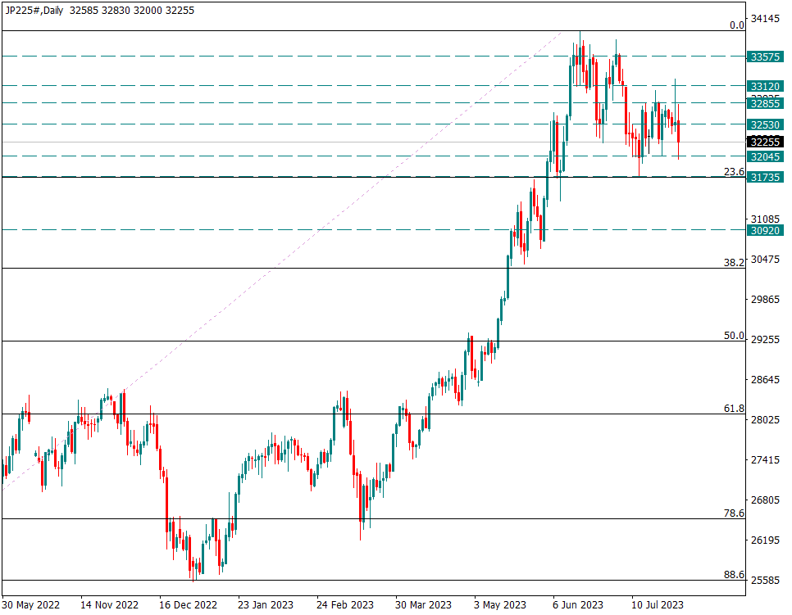The width and height of the screenshot is (792, 615).
Task: Click the OHLC values 32585 32830 32000 32255
Action: (132, 11)
